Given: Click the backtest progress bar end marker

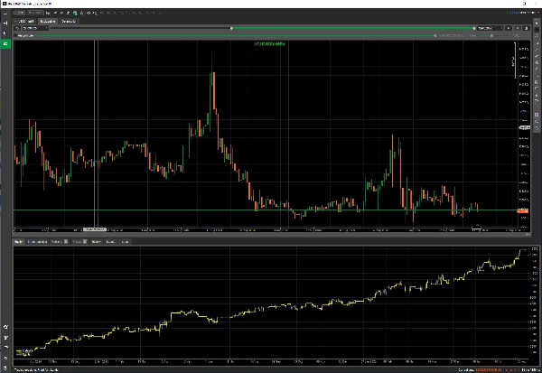Looking at the screenshot, I should [435, 35].
